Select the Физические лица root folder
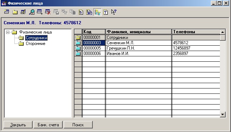The image size is (231, 132). pyautogui.click(x=35, y=32)
